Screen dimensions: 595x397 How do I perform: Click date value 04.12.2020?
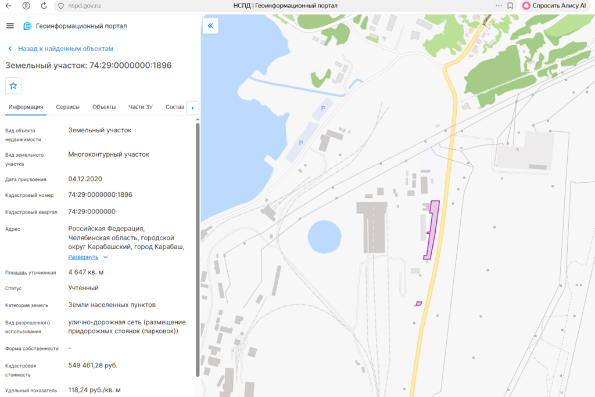pyautogui.click(x=85, y=179)
